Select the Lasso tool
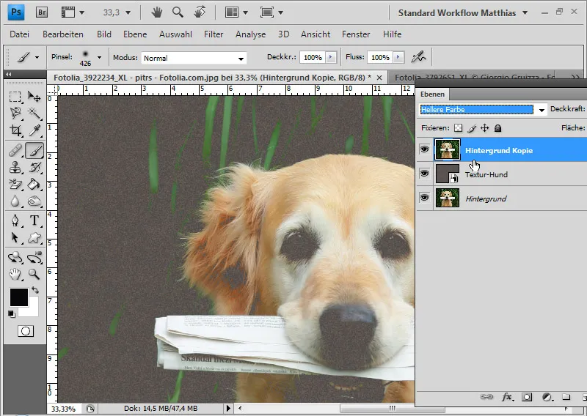587x416 pixels. pyautogui.click(x=15, y=113)
